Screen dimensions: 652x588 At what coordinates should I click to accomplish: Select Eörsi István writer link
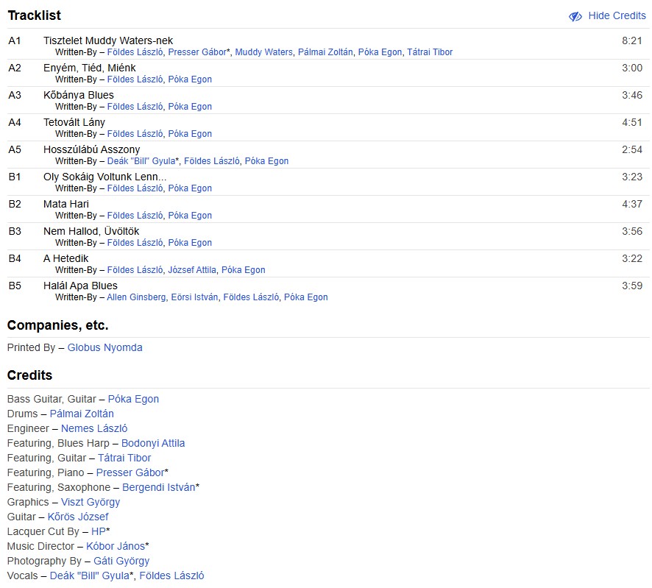194,297
